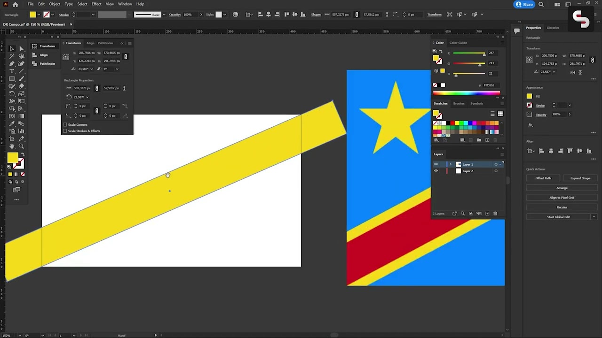Select the Shape Builder tool

pyautogui.click(x=12, y=108)
